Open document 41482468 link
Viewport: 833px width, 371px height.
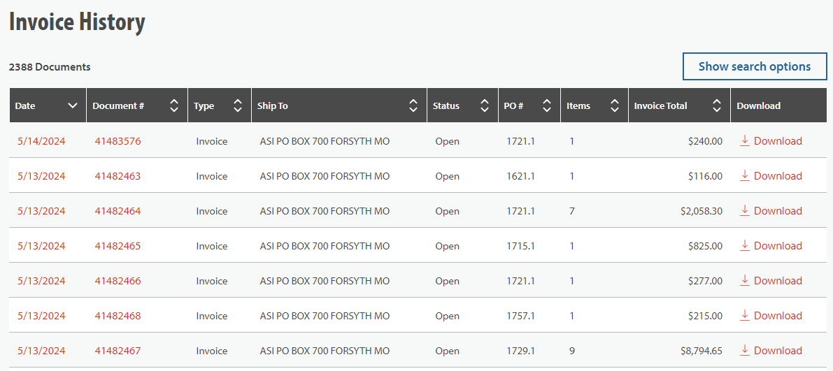[118, 316]
